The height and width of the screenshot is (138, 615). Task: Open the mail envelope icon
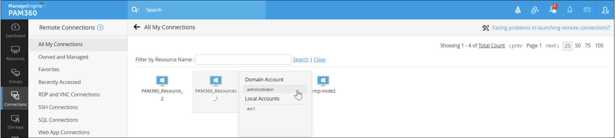[x=587, y=10]
